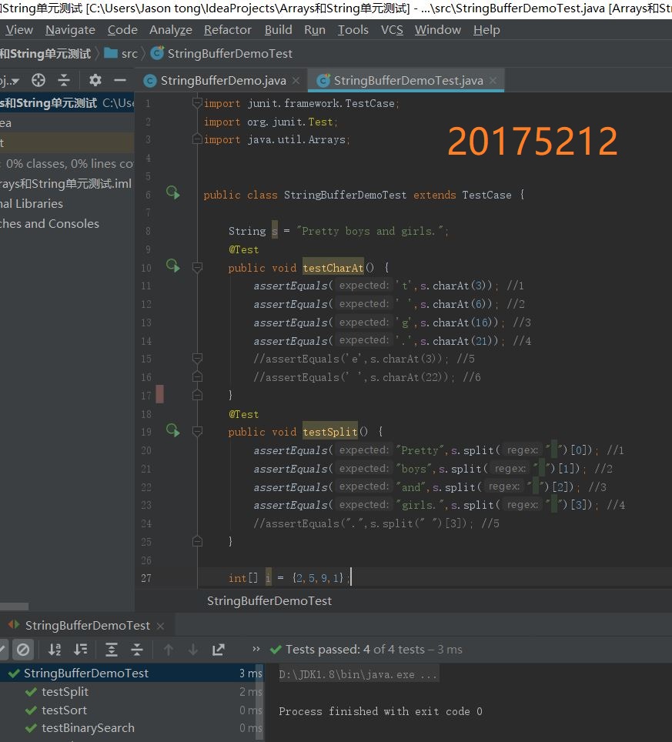672x742 pixels.
Task: Open the Window menu
Action: click(x=438, y=30)
